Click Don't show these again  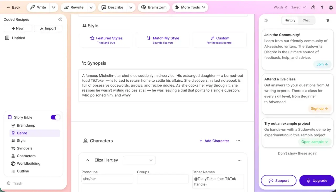pos(297,153)
